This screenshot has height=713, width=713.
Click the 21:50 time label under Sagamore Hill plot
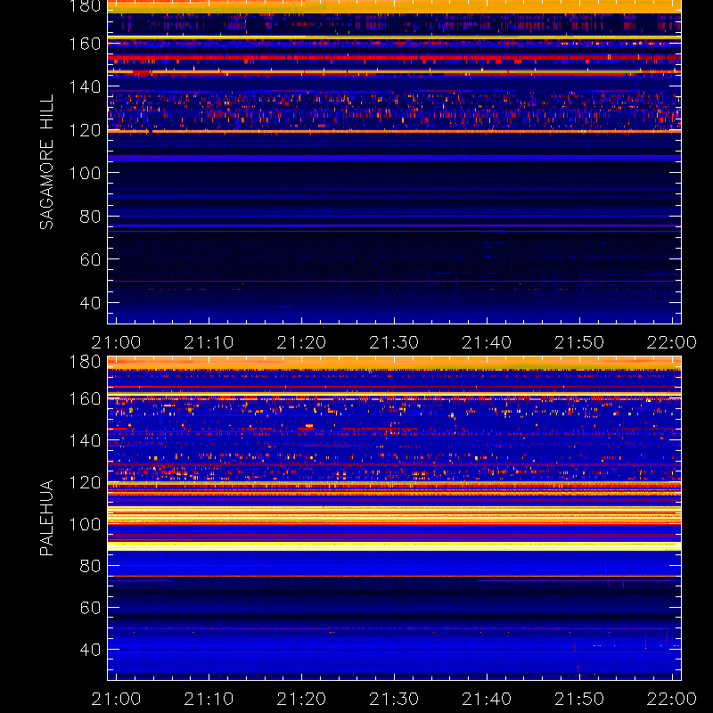point(579,342)
